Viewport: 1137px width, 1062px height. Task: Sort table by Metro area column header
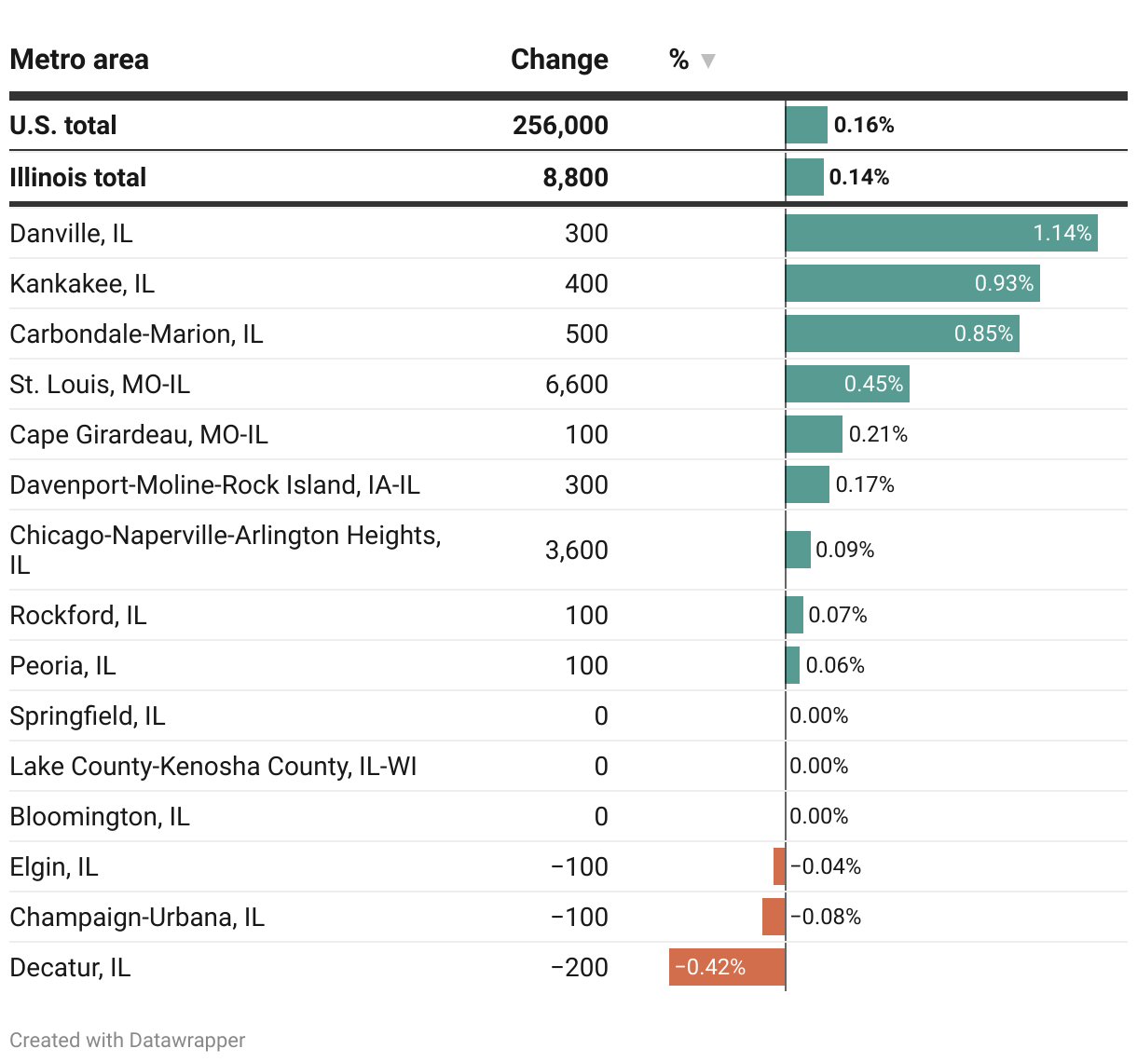[79, 60]
